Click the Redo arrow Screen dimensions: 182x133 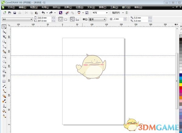[x=51, y=13]
